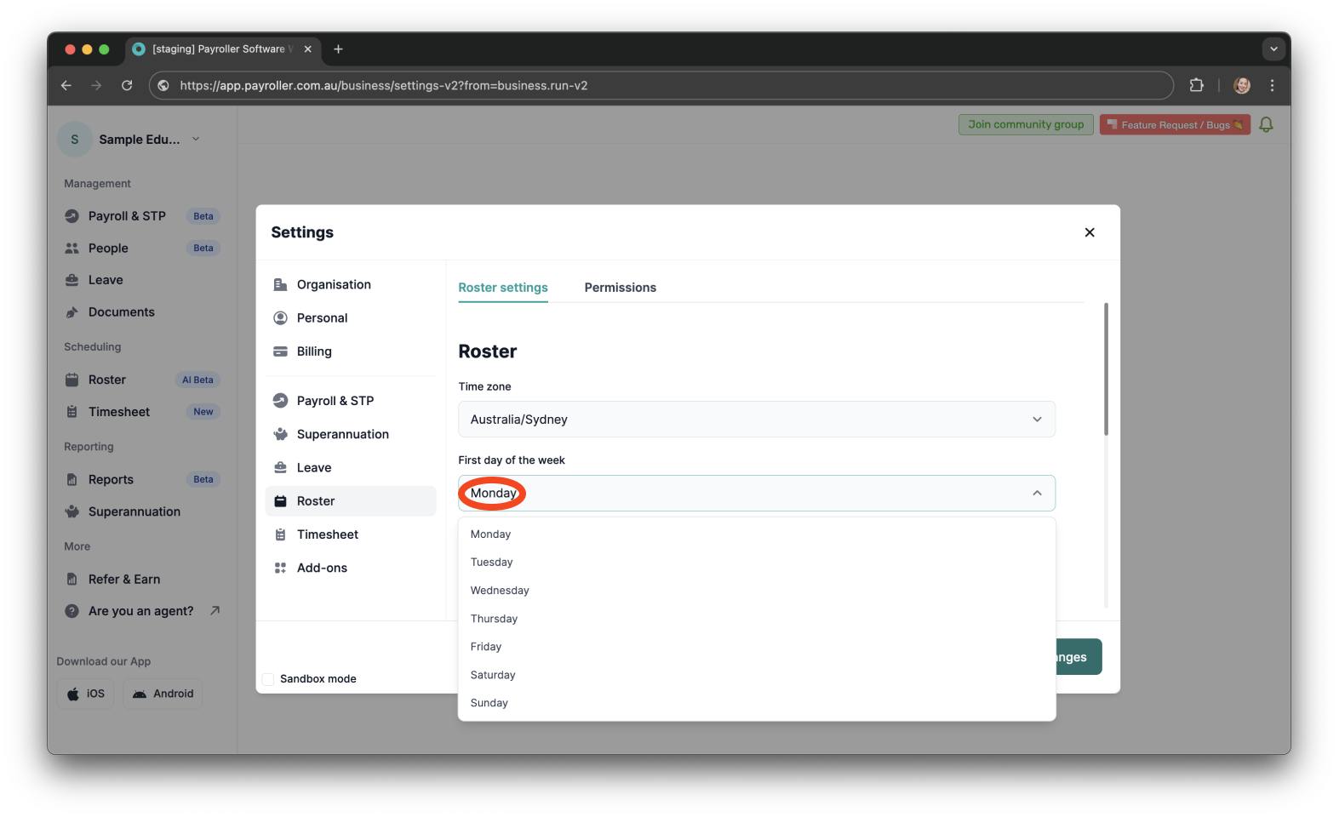1339x817 pixels.
Task: Open Chrome profile avatar
Action: [x=1242, y=85]
